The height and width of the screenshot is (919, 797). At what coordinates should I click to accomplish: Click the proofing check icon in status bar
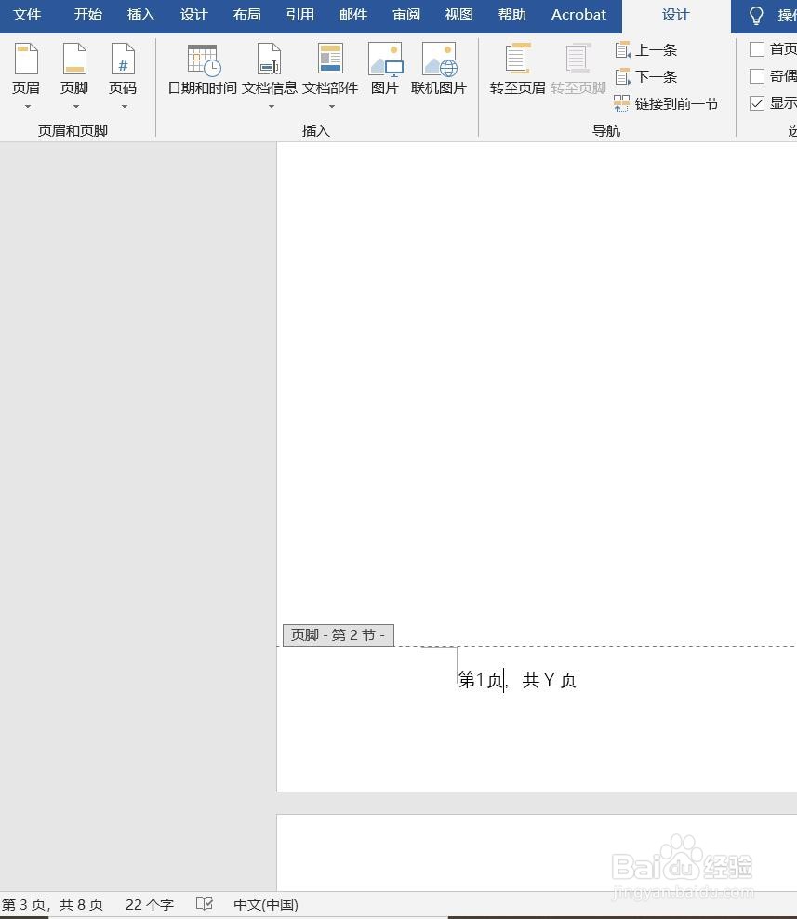[x=205, y=904]
